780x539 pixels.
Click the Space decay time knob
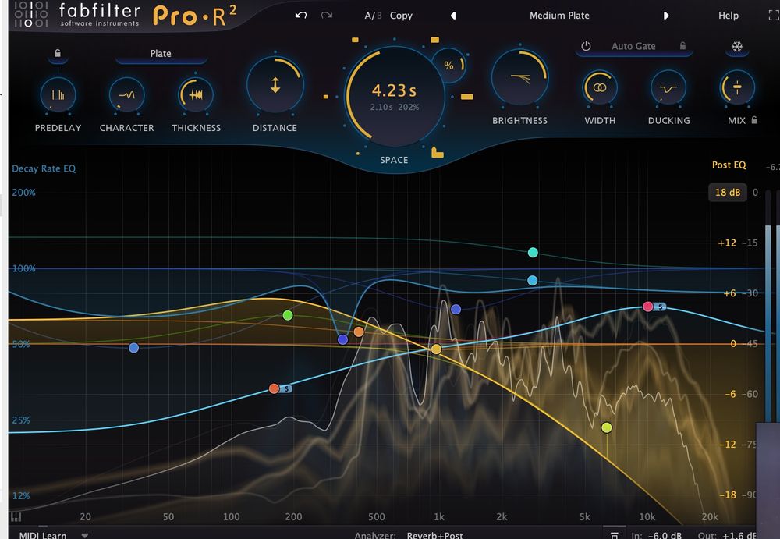(395, 97)
